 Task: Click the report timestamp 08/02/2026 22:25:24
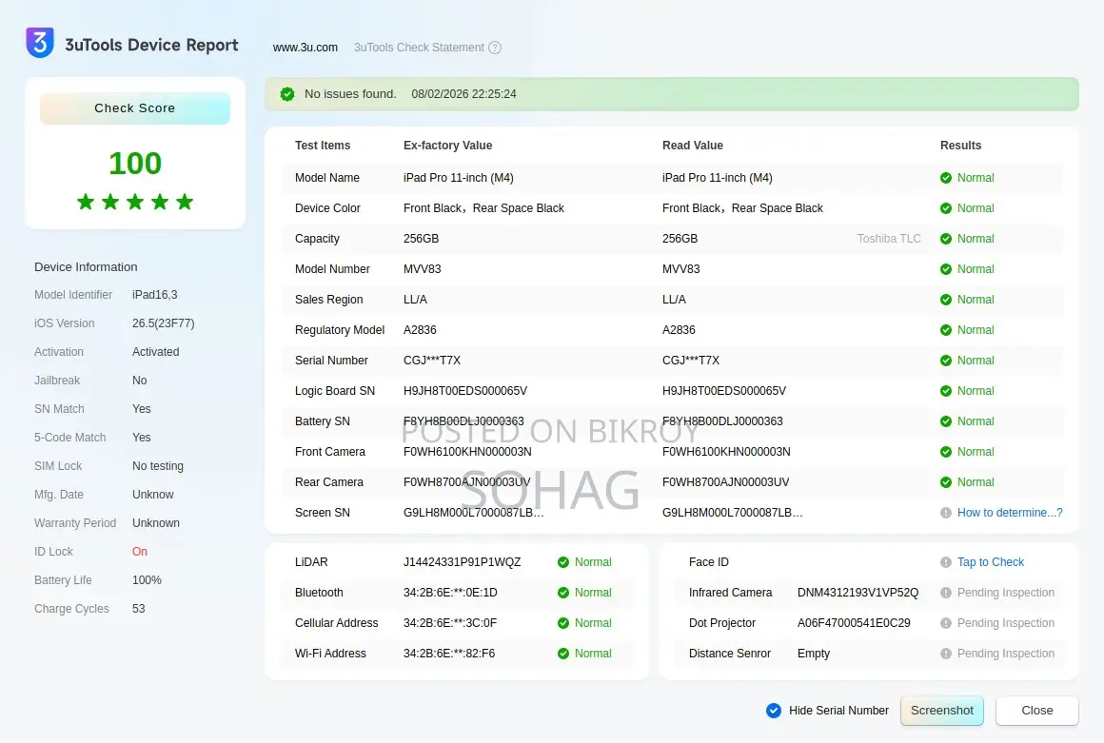pos(464,94)
